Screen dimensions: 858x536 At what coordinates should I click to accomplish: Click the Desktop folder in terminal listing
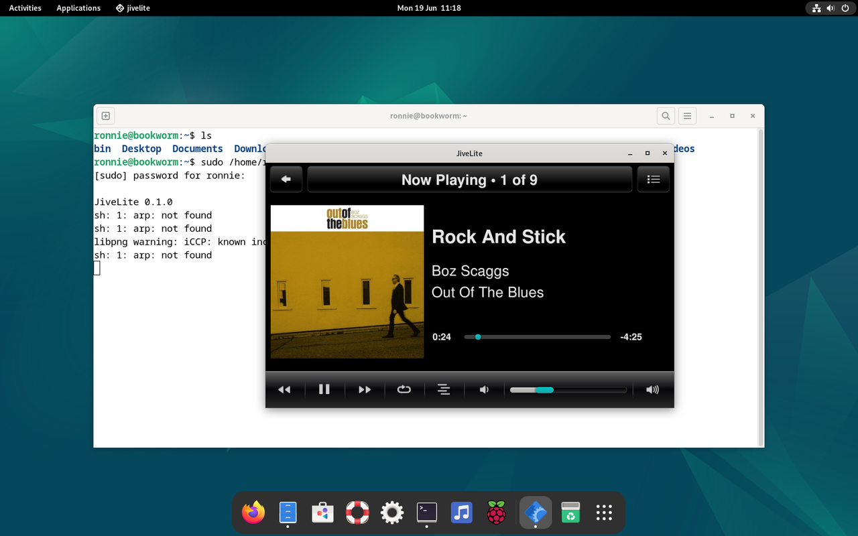click(141, 149)
